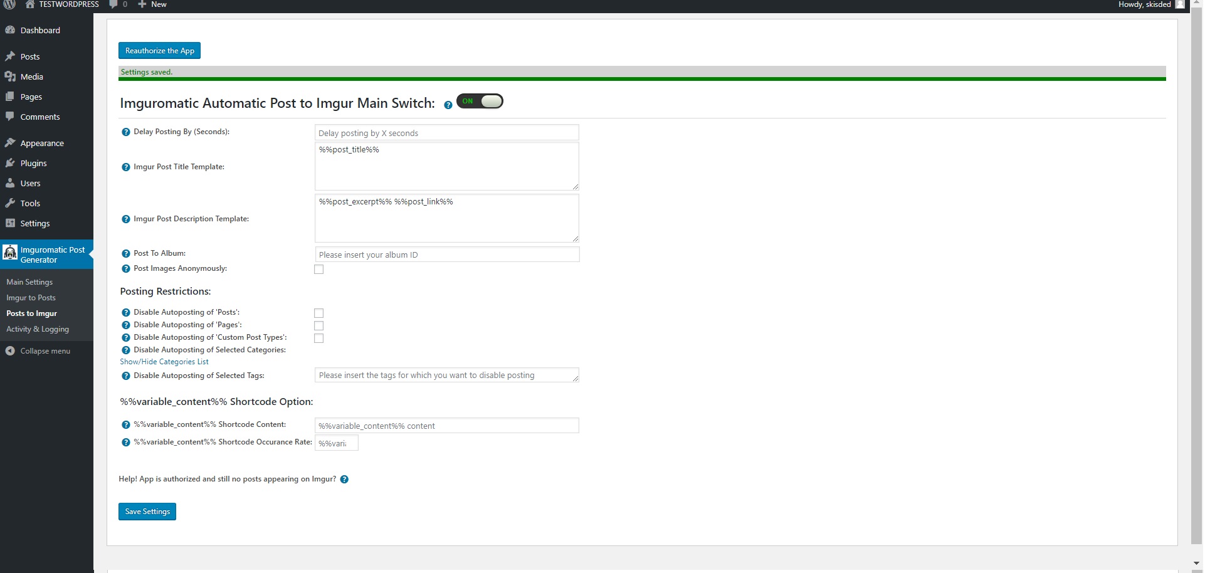Screen dimensions: 1205x573
Task: Check Disable Autoposting of 'Pages'
Action: [x=319, y=326]
